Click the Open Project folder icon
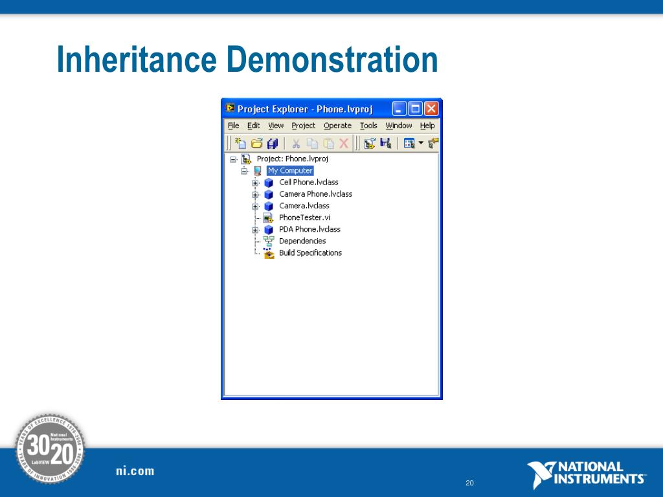This screenshot has height=497, width=663. (x=256, y=143)
